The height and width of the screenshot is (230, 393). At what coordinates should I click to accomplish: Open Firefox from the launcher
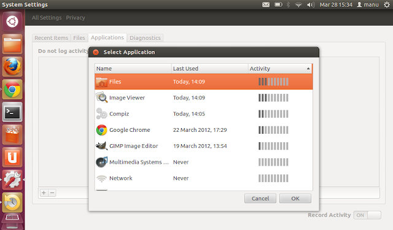pos(12,67)
